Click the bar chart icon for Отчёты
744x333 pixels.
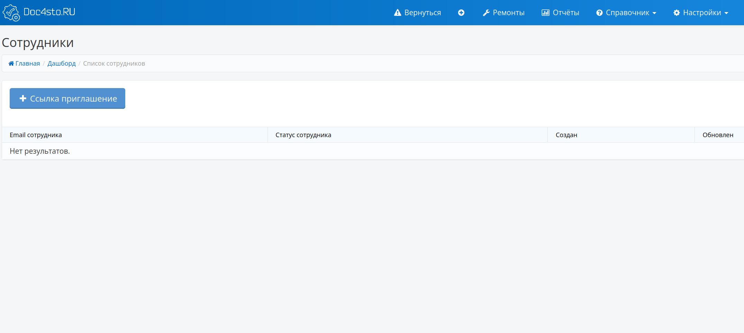(x=545, y=13)
